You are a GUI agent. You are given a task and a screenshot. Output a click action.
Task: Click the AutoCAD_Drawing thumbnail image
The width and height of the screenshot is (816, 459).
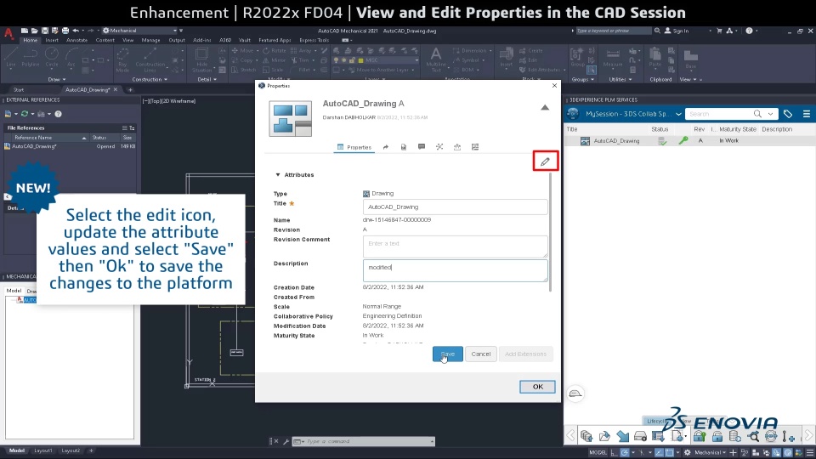(291, 119)
